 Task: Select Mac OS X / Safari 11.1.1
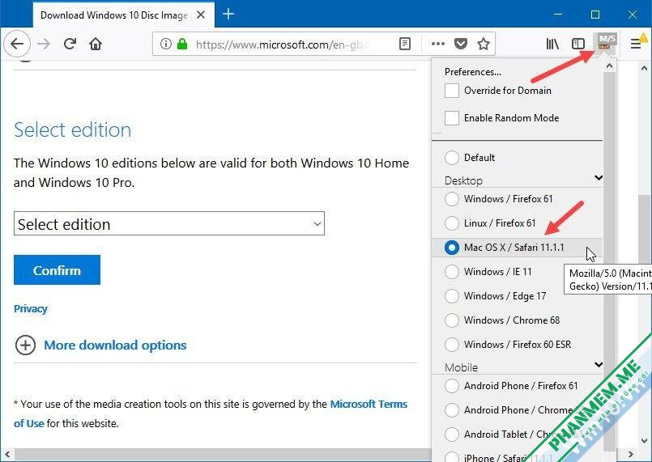pos(452,248)
